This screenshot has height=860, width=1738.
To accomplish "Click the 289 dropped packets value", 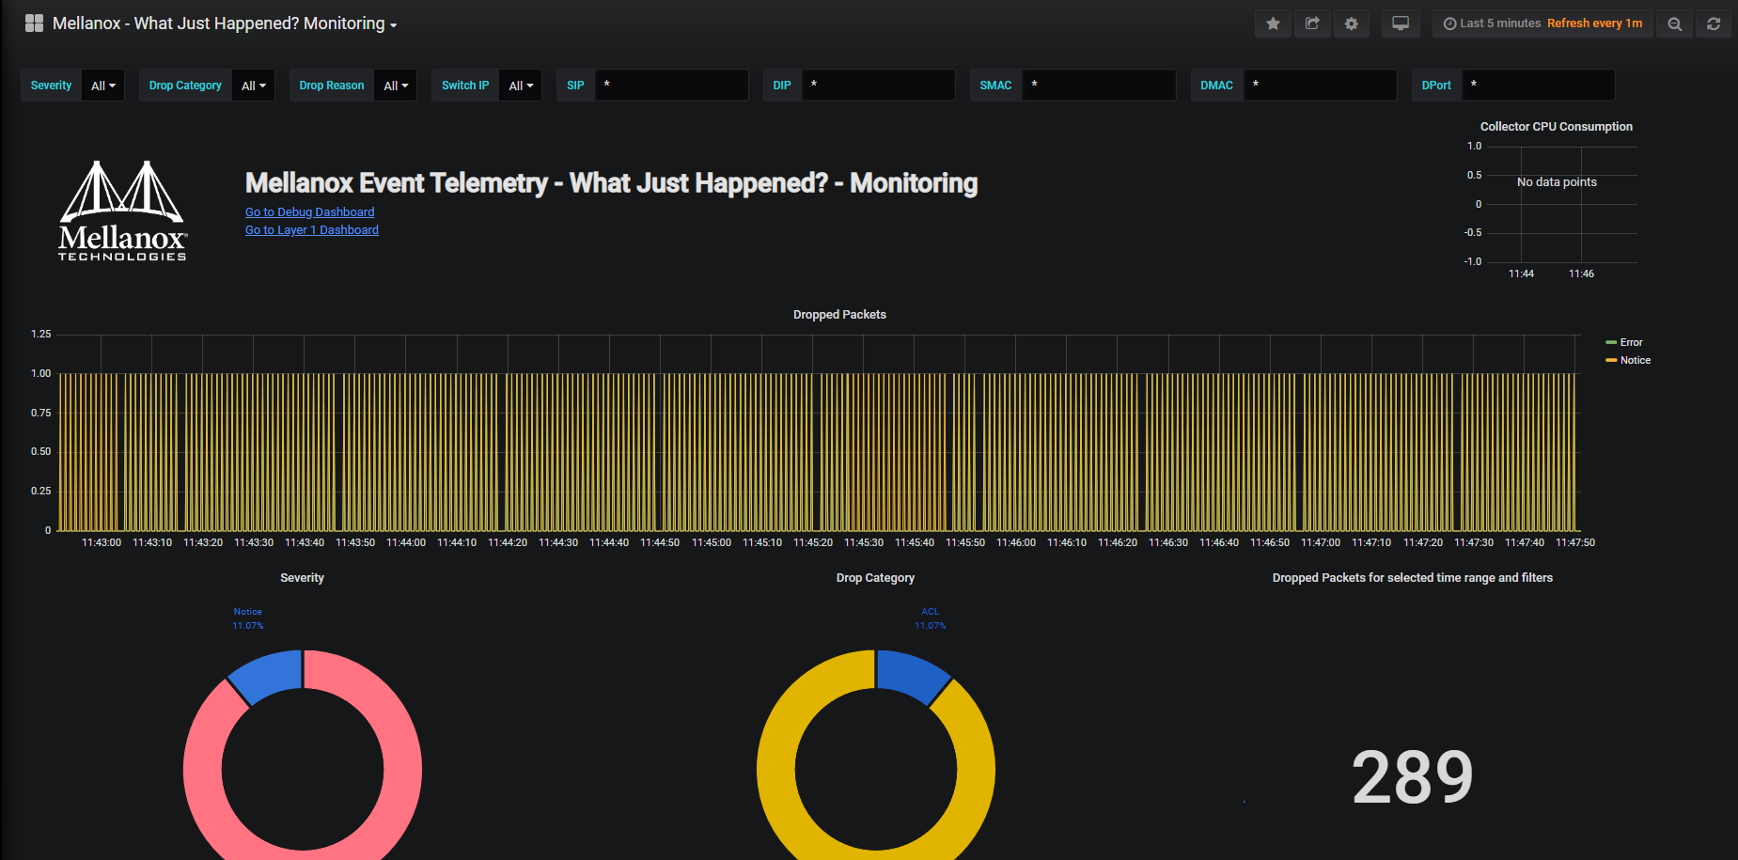I will pyautogui.click(x=1412, y=777).
